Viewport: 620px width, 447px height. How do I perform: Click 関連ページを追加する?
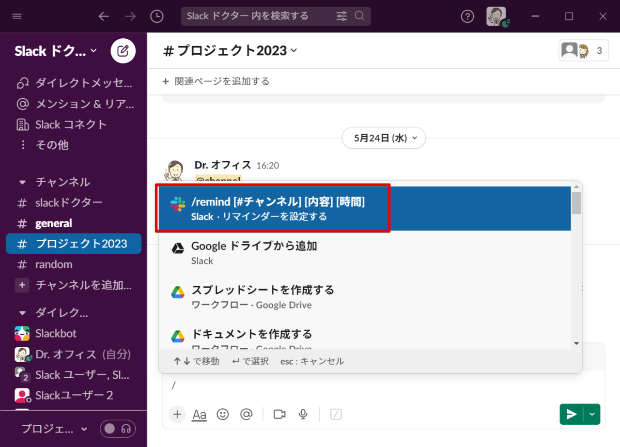216,81
